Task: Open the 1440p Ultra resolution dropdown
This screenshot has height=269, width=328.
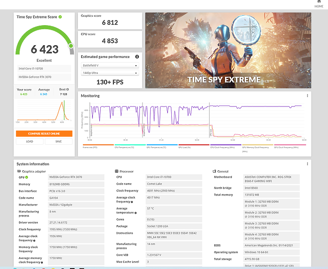Action: tap(110, 73)
